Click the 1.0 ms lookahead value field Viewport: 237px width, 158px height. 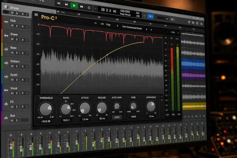click(x=151, y=116)
